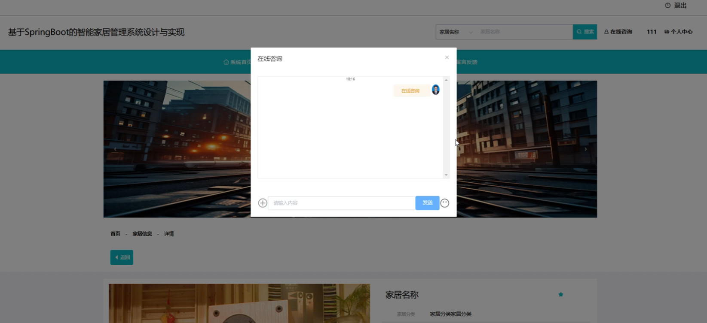Viewport: 707px width, 323px height.
Task: Open the emoji picker icon
Action: pyautogui.click(x=445, y=203)
